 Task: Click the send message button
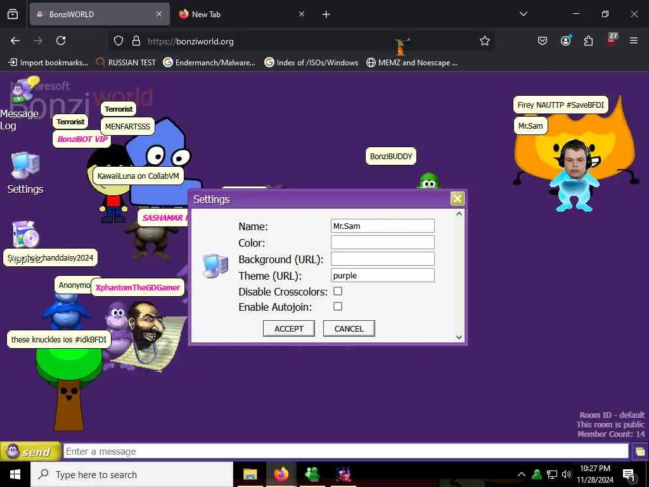30,451
